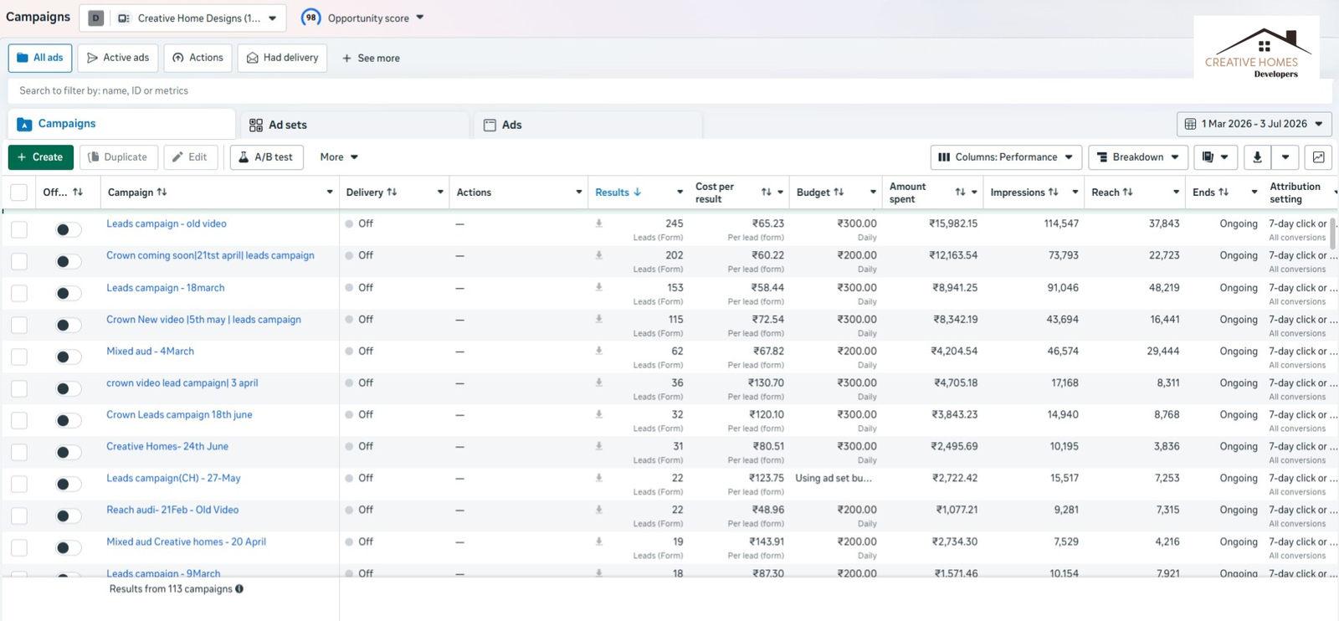Click the info icon next to Results from 113 campaigns
This screenshot has width=1339, height=621.
(x=239, y=589)
